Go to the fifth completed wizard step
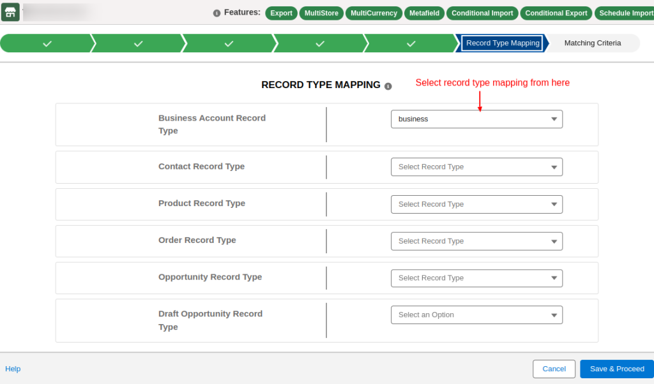Screen dimensions: 654x384 (x=411, y=43)
